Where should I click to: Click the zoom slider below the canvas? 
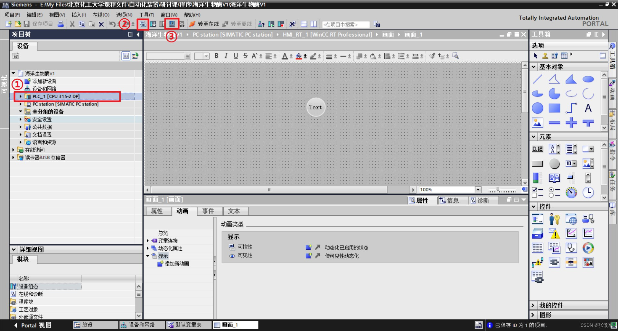coord(502,190)
